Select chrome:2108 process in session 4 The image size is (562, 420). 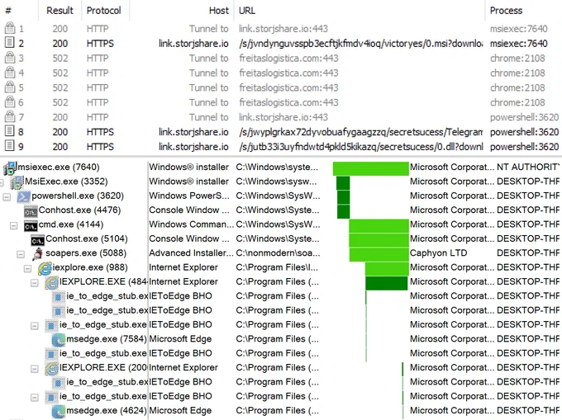coord(517,73)
